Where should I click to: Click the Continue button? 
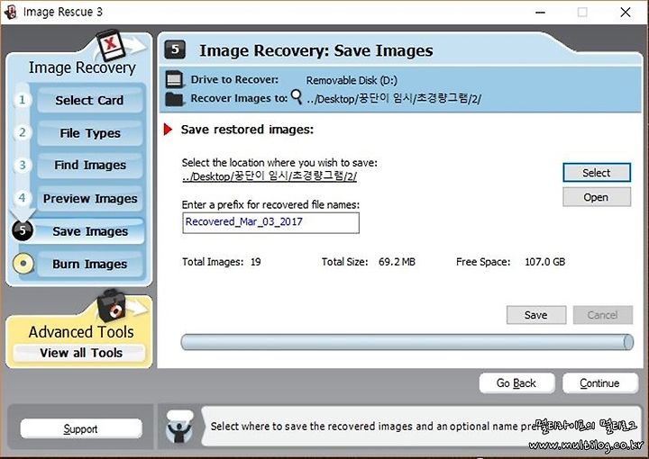coord(599,383)
